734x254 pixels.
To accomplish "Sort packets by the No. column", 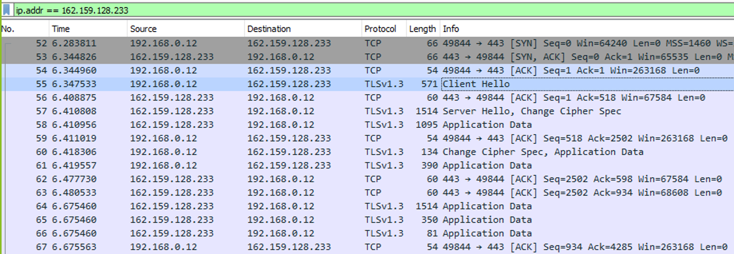I will pos(24,29).
